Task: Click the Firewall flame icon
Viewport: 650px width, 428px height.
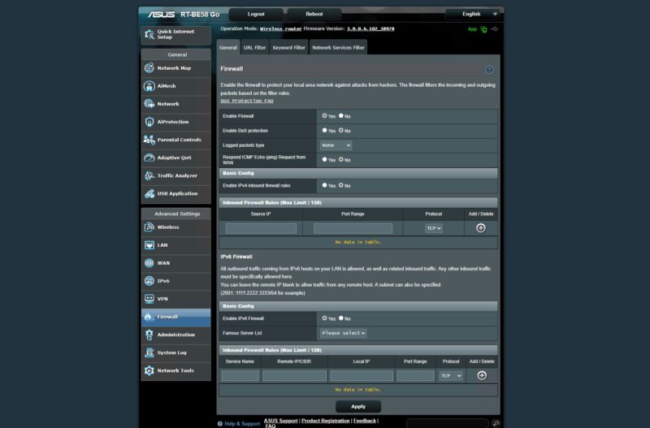Action: click(x=149, y=317)
